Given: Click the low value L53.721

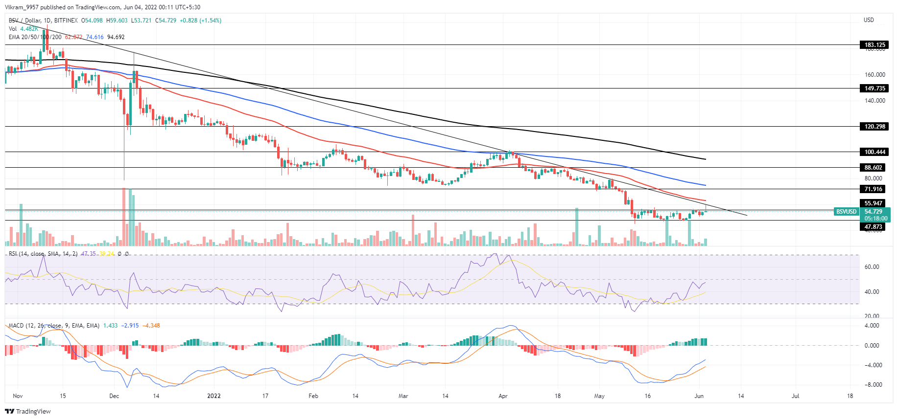Looking at the screenshot, I should [x=141, y=21].
